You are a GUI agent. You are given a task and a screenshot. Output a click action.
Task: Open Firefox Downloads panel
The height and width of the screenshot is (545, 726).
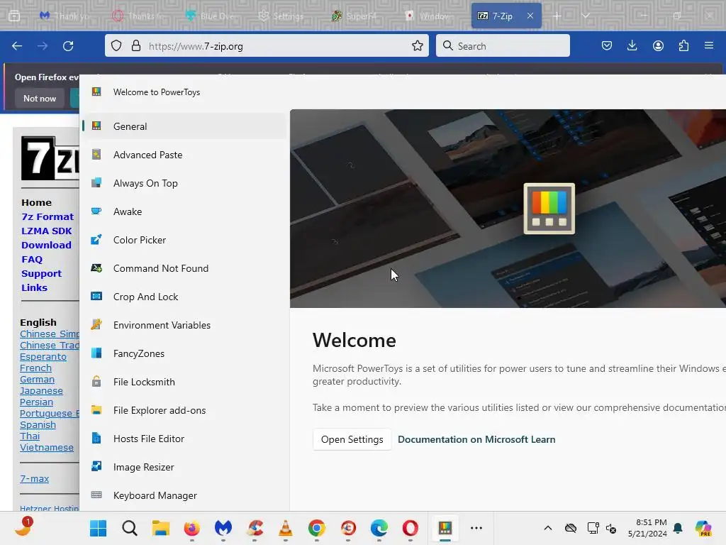tap(632, 45)
